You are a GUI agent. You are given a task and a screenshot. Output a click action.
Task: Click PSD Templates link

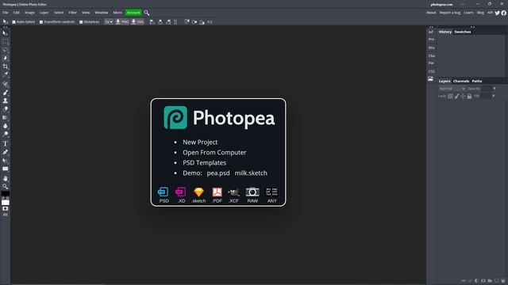tap(205, 163)
